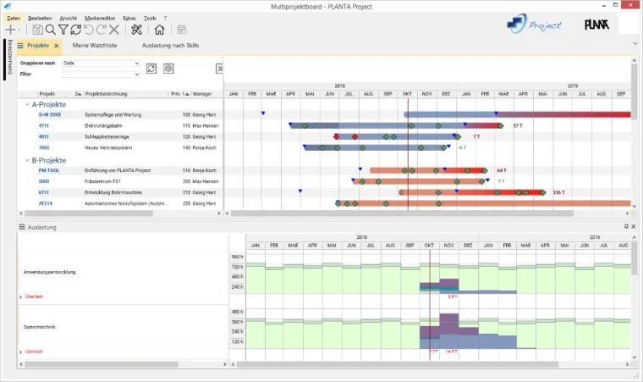The height and width of the screenshot is (382, 643).
Task: Sort by the Manager column header
Action: [x=202, y=94]
